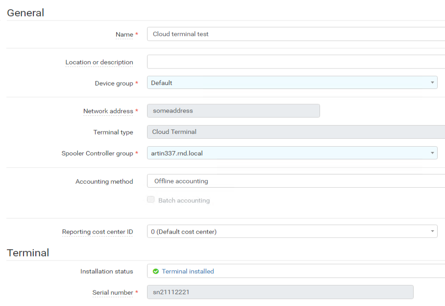Click the Terminal section heading

coord(28,253)
